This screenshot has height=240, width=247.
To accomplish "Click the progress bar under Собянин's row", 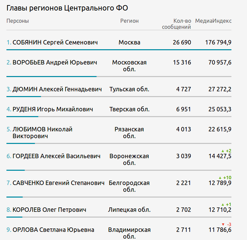I will click(119, 50).
